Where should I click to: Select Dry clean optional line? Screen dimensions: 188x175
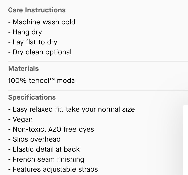click(40, 52)
